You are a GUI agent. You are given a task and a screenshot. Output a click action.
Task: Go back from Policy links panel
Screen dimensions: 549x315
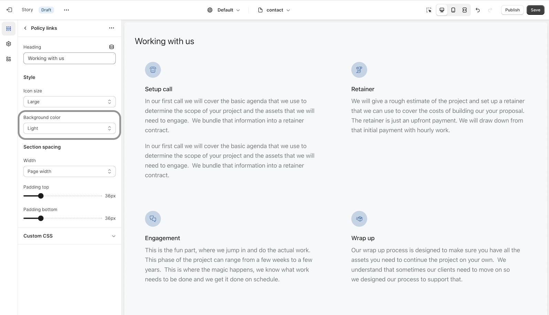click(25, 28)
